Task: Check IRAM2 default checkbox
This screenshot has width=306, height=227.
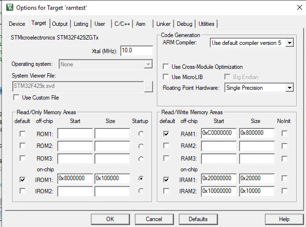Action: point(166,191)
